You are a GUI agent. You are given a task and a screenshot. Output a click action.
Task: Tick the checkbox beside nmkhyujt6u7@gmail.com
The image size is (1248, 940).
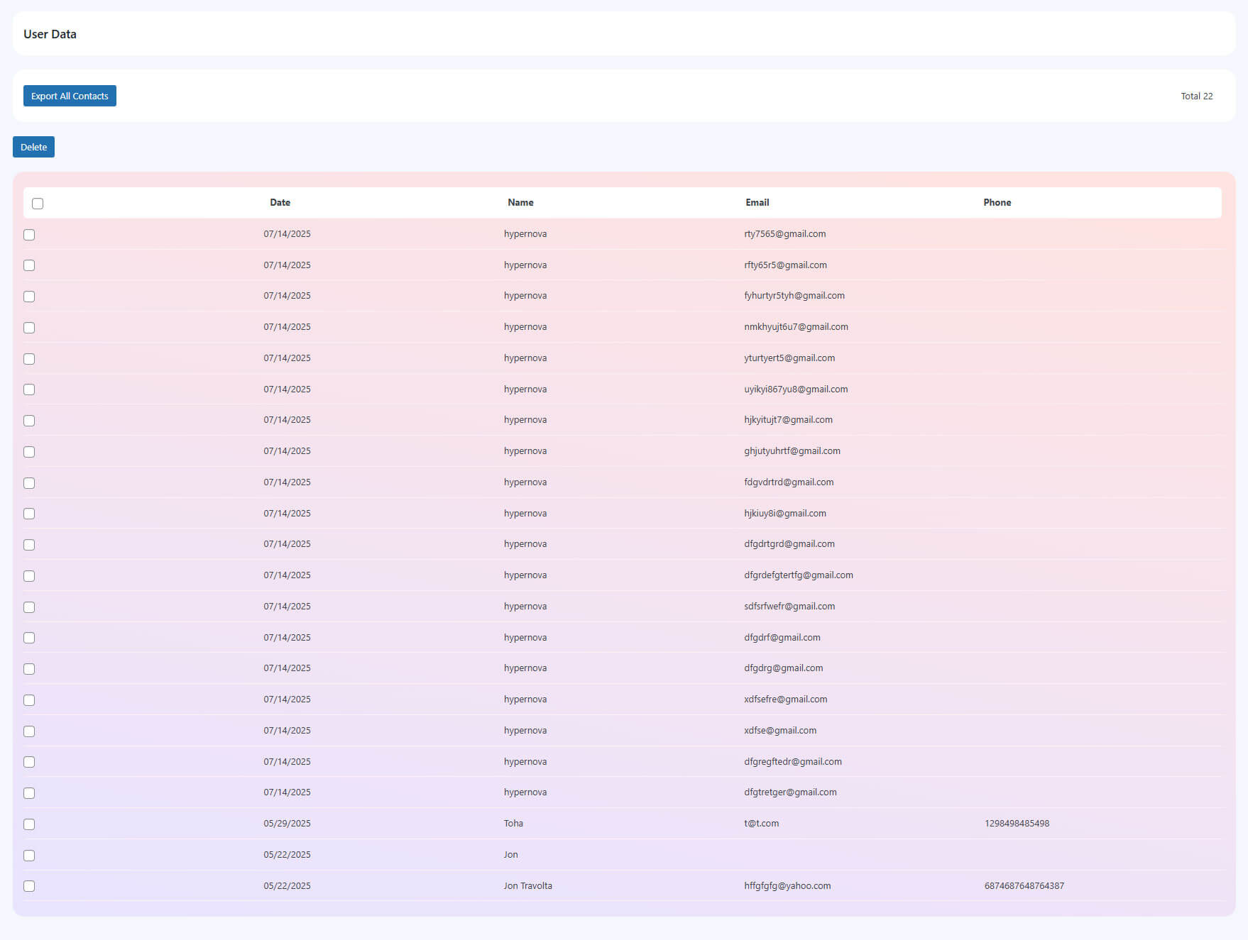[29, 328]
